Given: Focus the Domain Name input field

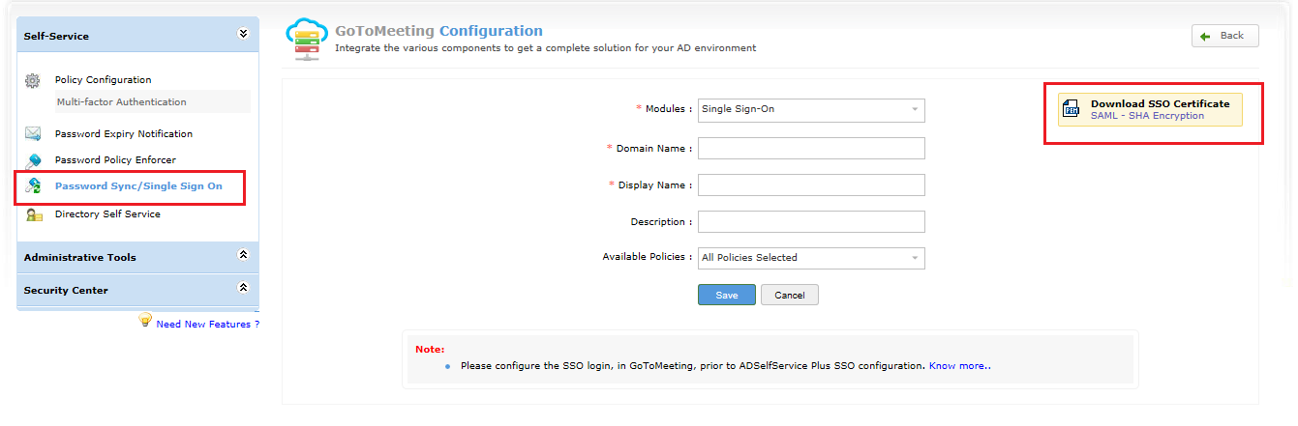Looking at the screenshot, I should [811, 149].
